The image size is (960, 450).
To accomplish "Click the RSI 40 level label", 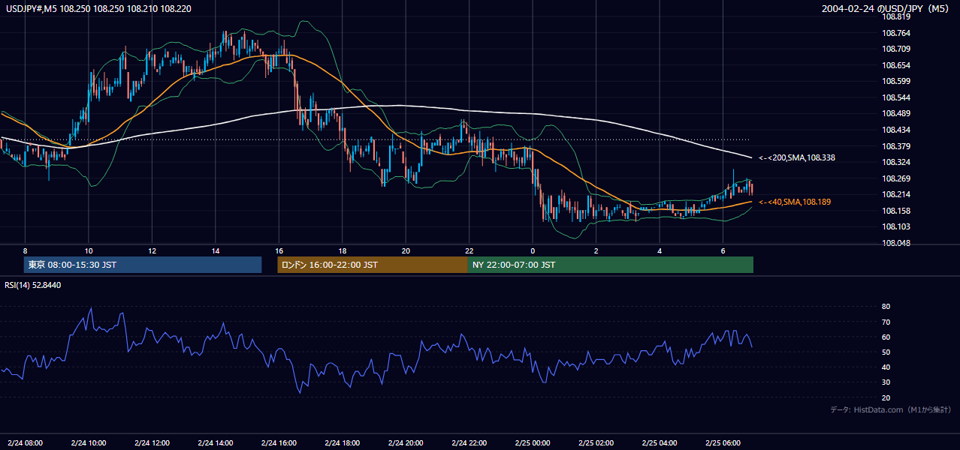I will (x=886, y=367).
